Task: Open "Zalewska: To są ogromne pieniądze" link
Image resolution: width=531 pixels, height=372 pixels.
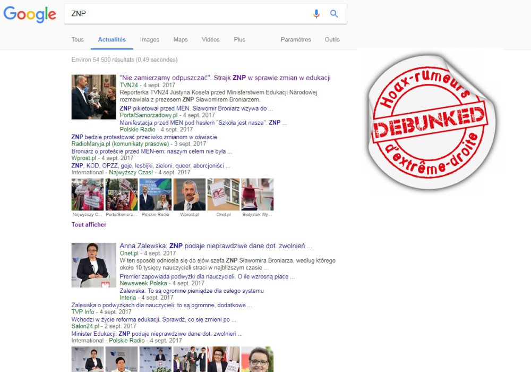Action: pos(192,291)
